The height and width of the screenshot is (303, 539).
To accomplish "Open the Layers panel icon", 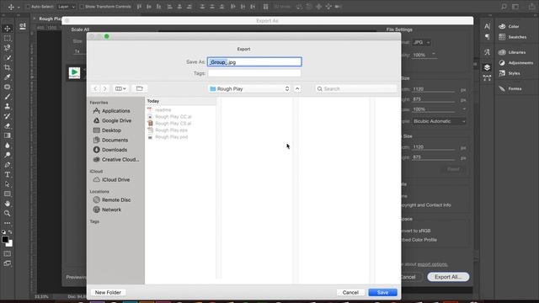I will tap(487, 67).
